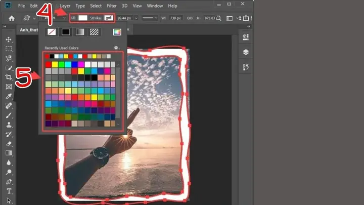
Task: Open the Layer menu
Action: [65, 6]
